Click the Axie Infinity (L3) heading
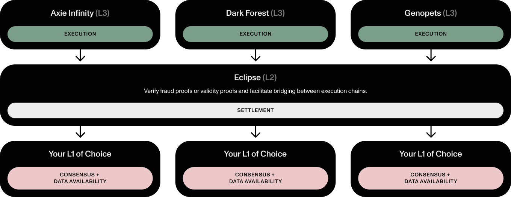 coord(80,13)
